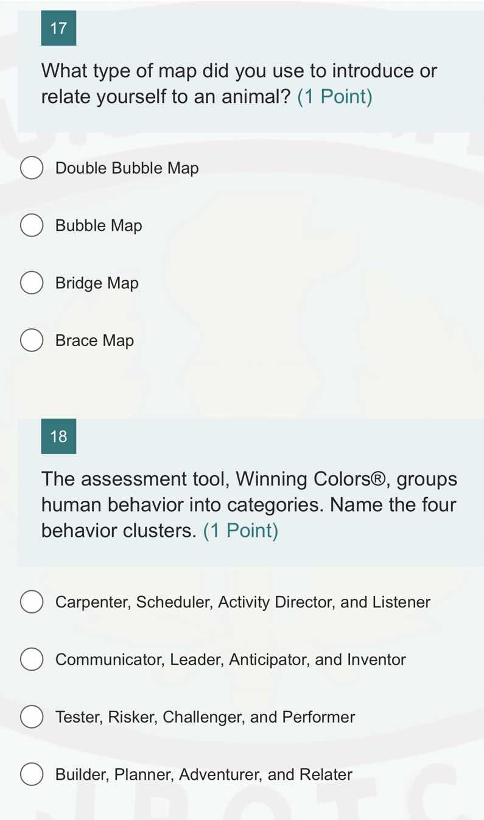The height and width of the screenshot is (820, 484).
Task: Click the Brace Map option label text
Action: [x=94, y=340]
